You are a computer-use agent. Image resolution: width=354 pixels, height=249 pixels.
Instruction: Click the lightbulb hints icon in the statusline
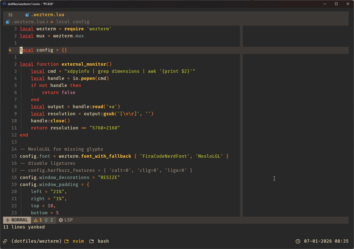(x=46, y=220)
